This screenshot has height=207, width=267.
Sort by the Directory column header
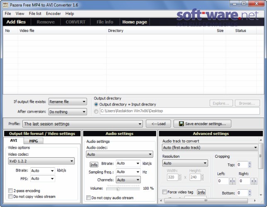155,31
